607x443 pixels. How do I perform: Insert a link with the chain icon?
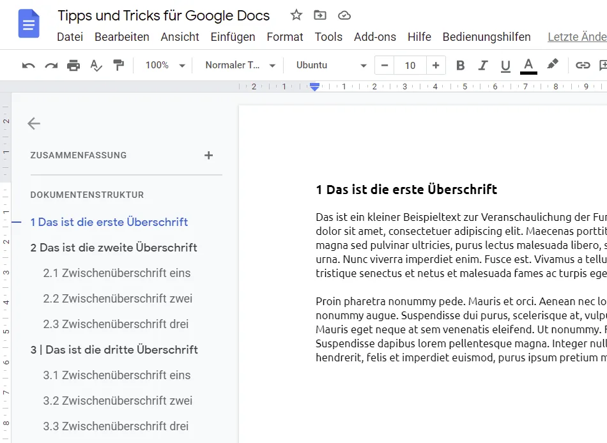[582, 65]
